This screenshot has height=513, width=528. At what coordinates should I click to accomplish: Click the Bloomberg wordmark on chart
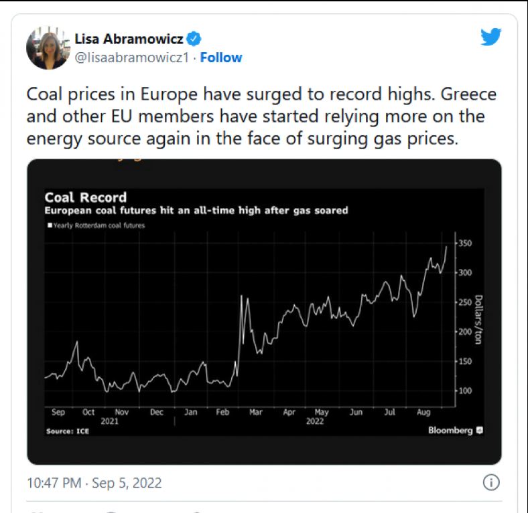(x=450, y=430)
